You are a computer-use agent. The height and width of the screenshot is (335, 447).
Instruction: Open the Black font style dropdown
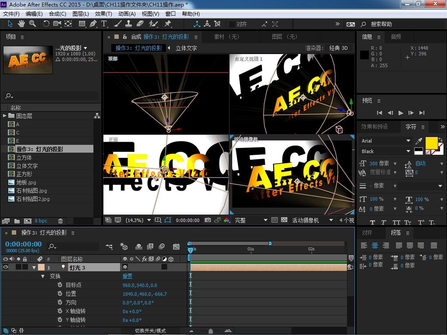click(408, 151)
